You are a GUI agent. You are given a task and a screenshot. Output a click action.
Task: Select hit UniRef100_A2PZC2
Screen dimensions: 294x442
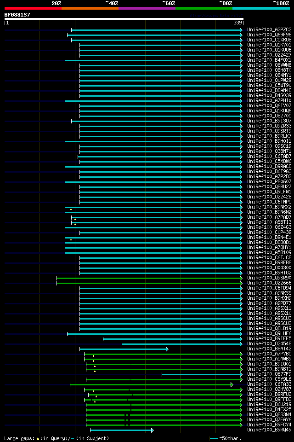click(x=269, y=29)
